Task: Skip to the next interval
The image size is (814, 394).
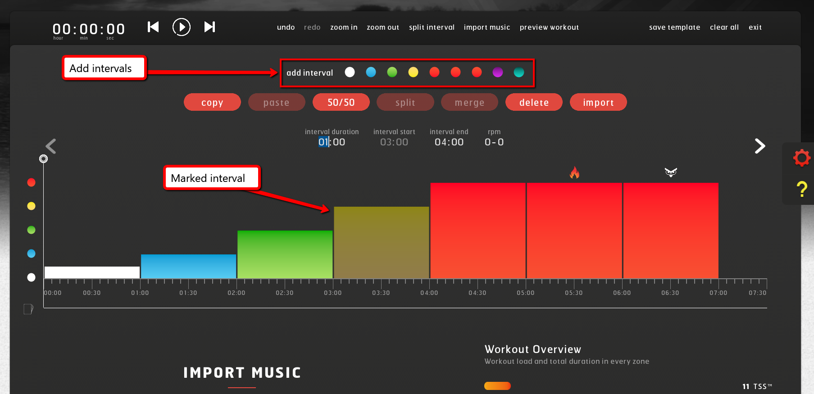Action: 209,27
